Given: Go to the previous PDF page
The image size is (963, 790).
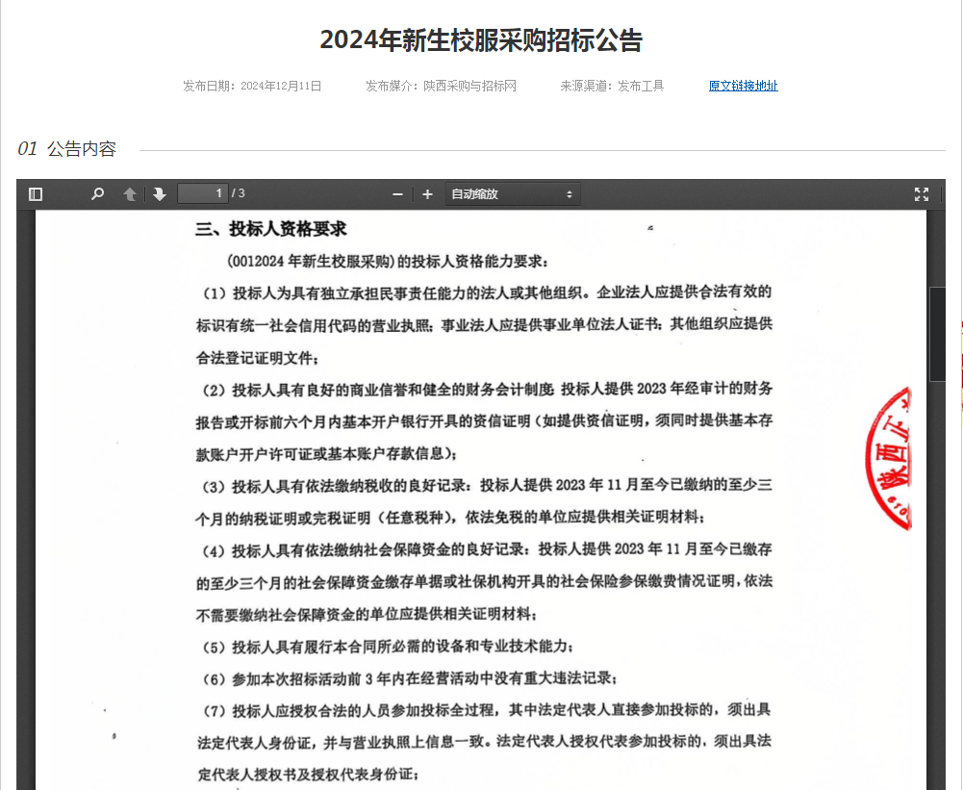Looking at the screenshot, I should [130, 194].
